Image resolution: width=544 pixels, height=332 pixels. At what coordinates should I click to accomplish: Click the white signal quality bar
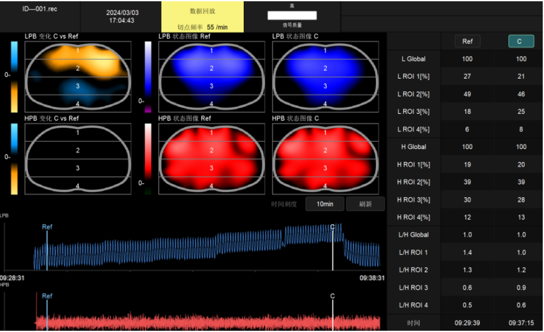click(x=292, y=15)
